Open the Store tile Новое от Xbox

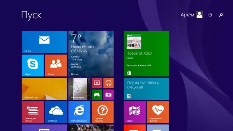146,54
